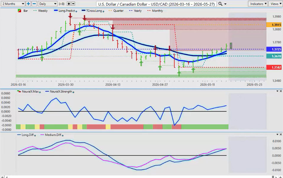Toggle the Monthly legend entry
The height and width of the screenshot is (178, 283).
155,11
